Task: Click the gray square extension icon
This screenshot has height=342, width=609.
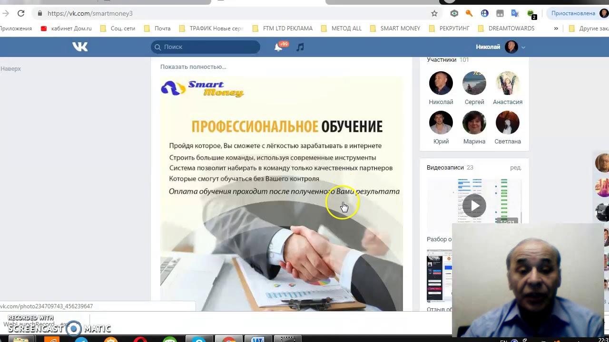Action: point(500,13)
